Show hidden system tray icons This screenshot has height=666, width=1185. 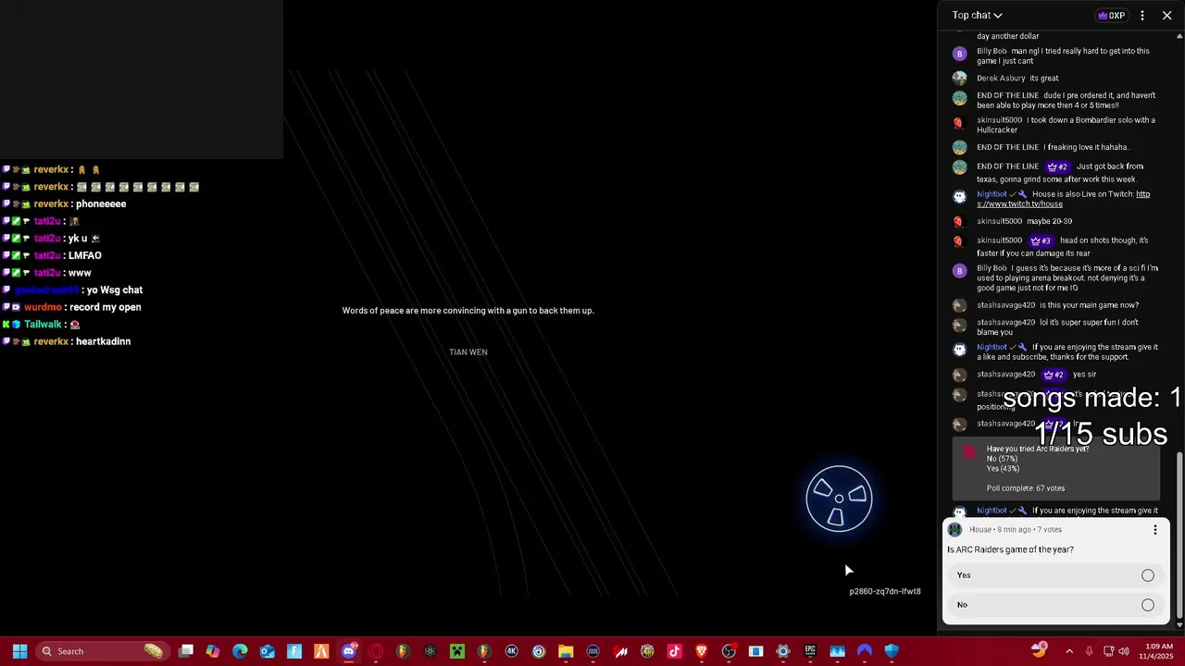tap(1069, 651)
